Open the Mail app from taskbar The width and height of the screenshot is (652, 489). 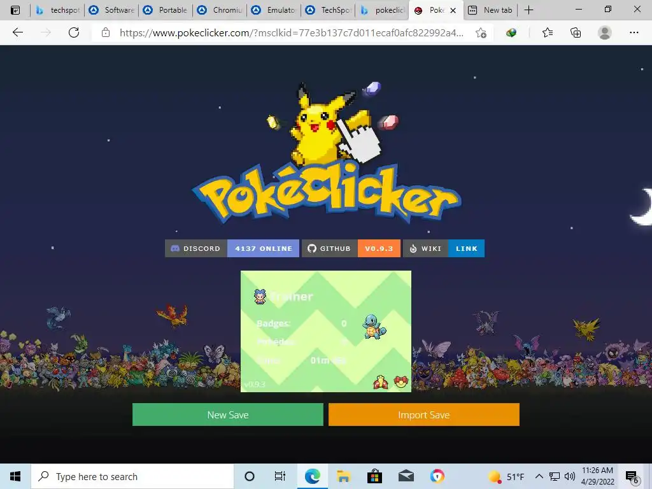(x=406, y=476)
